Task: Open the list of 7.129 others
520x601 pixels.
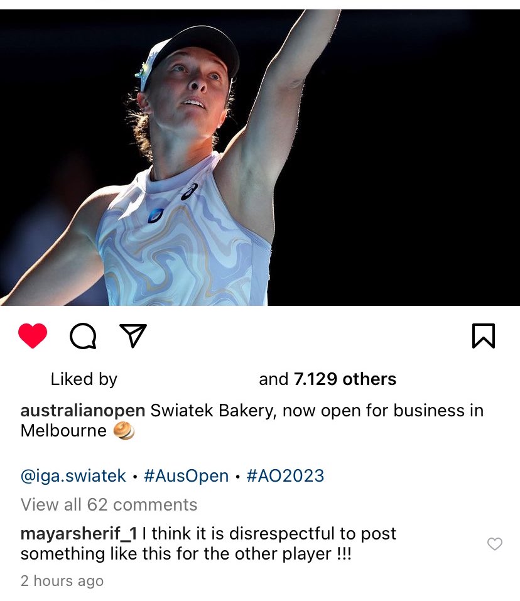Action: (345, 379)
